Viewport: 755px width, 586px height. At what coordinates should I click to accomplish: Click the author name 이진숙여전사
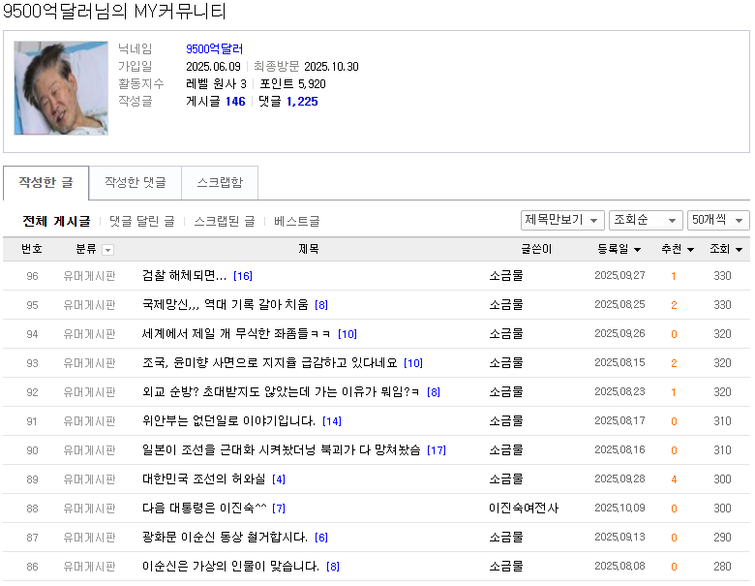point(523,509)
